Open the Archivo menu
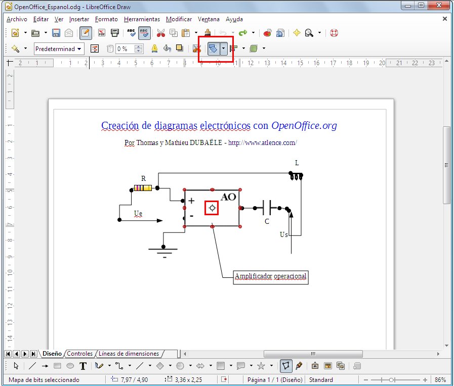The height and width of the screenshot is (386, 454). point(17,19)
